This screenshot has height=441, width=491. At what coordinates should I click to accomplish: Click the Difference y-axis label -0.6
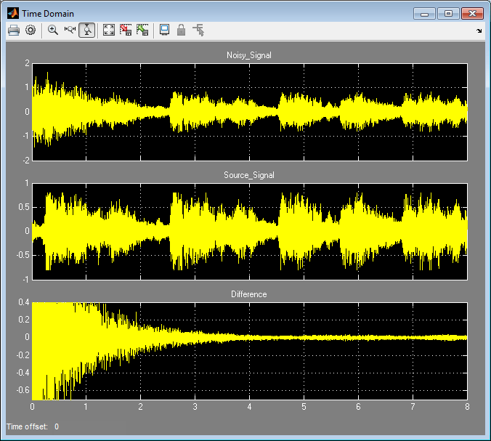[x=23, y=390]
